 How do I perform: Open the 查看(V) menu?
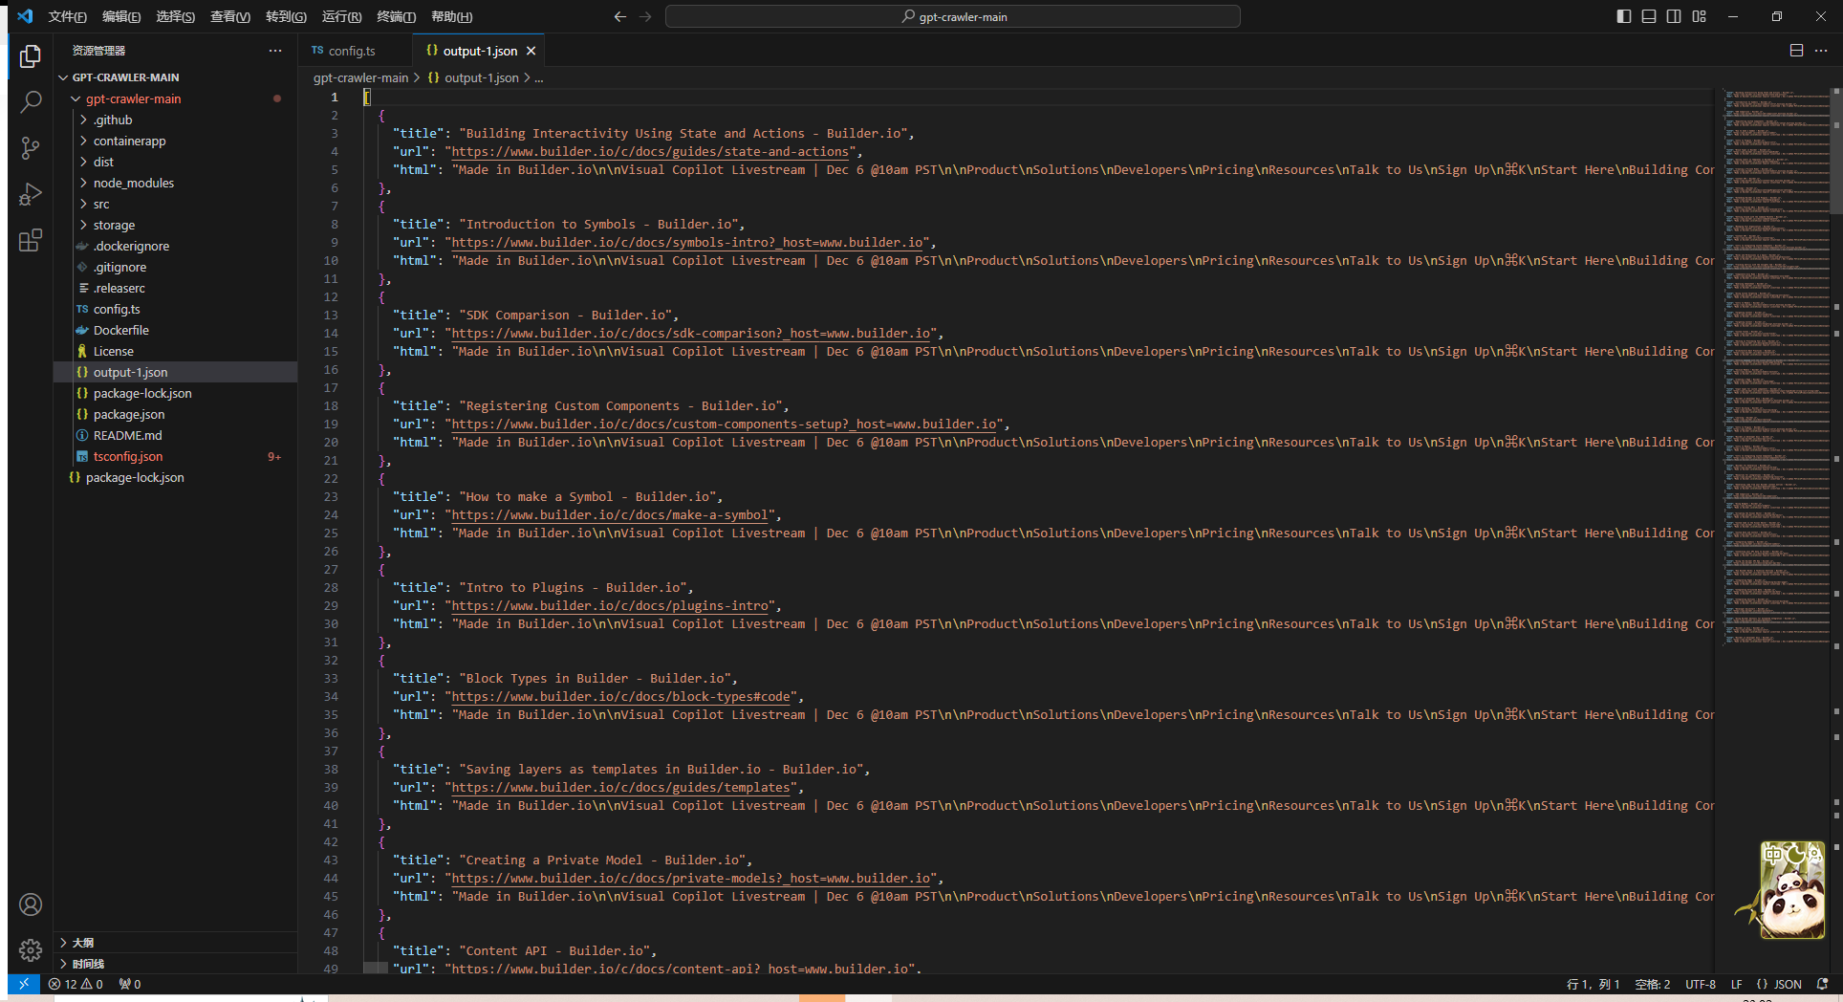click(230, 16)
